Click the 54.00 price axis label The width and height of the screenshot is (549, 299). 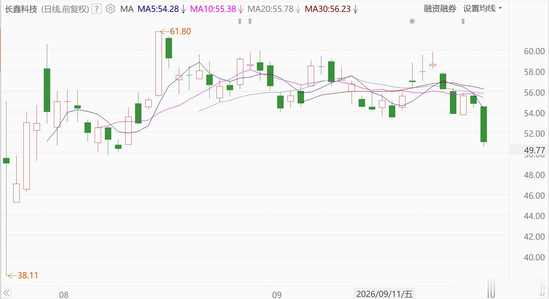pos(534,113)
